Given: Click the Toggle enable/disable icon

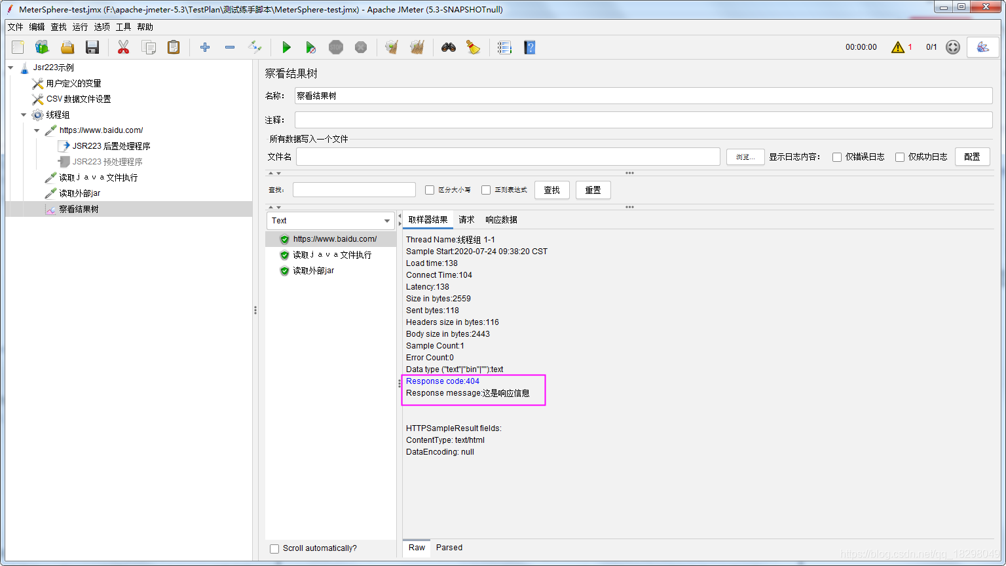Looking at the screenshot, I should (x=255, y=47).
